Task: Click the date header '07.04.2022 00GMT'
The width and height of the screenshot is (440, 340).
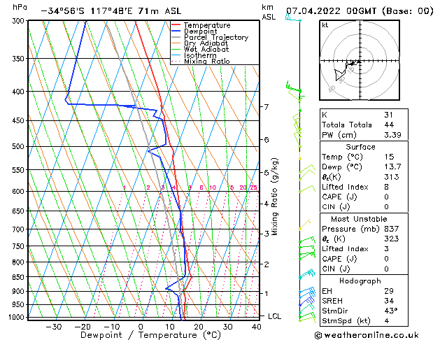Action: [331, 11]
